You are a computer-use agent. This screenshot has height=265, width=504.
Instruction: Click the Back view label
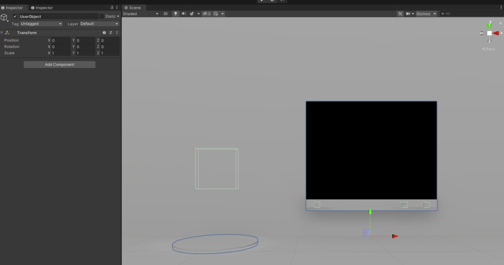[488, 49]
